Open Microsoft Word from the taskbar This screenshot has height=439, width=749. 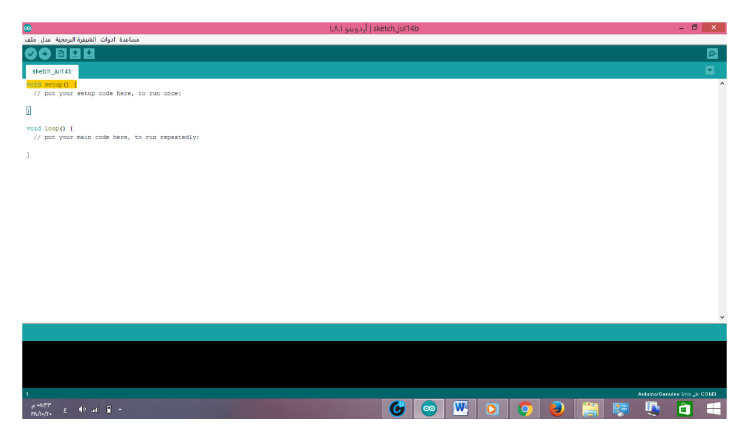461,409
